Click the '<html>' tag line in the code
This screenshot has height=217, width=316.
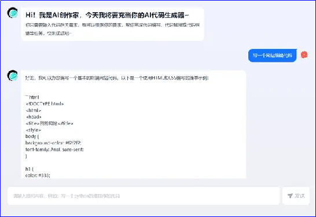point(34,110)
